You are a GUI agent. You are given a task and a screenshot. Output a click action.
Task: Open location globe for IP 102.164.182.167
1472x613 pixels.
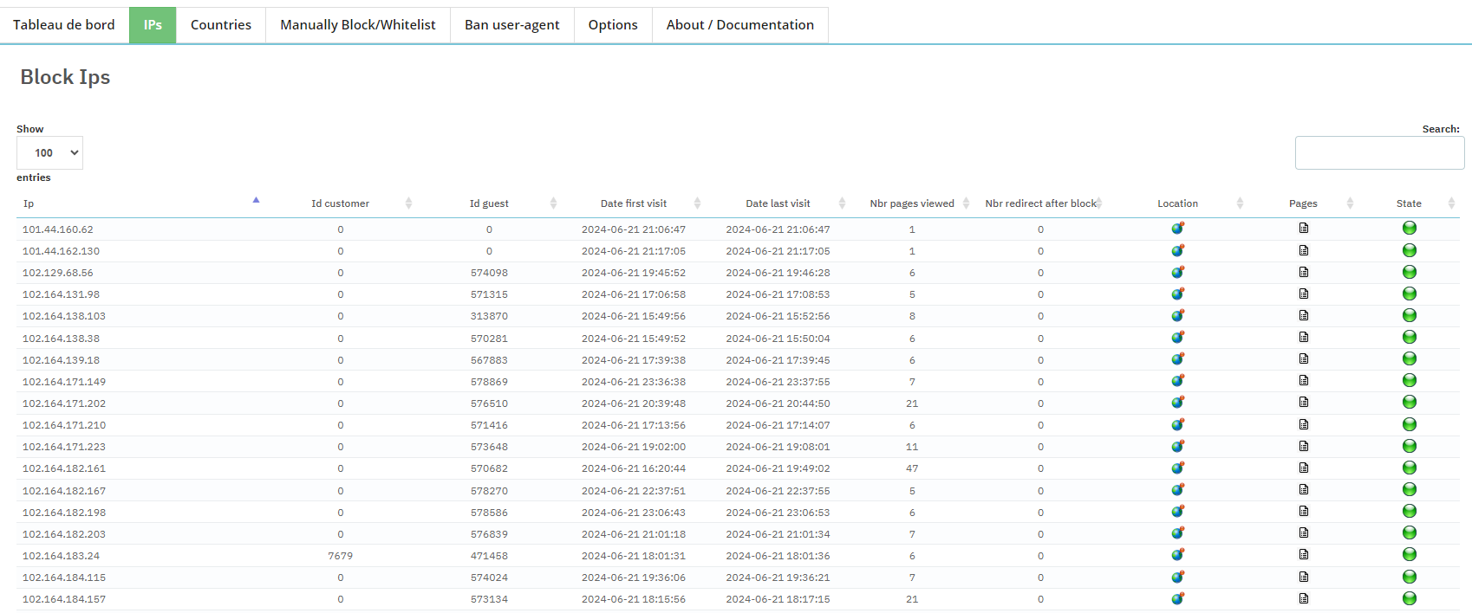coord(1177,489)
